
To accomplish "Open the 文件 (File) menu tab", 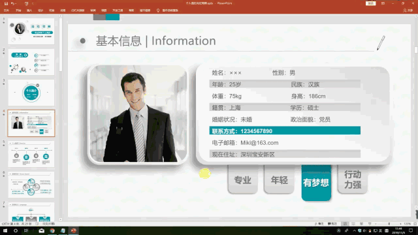I will pyautogui.click(x=7, y=10).
